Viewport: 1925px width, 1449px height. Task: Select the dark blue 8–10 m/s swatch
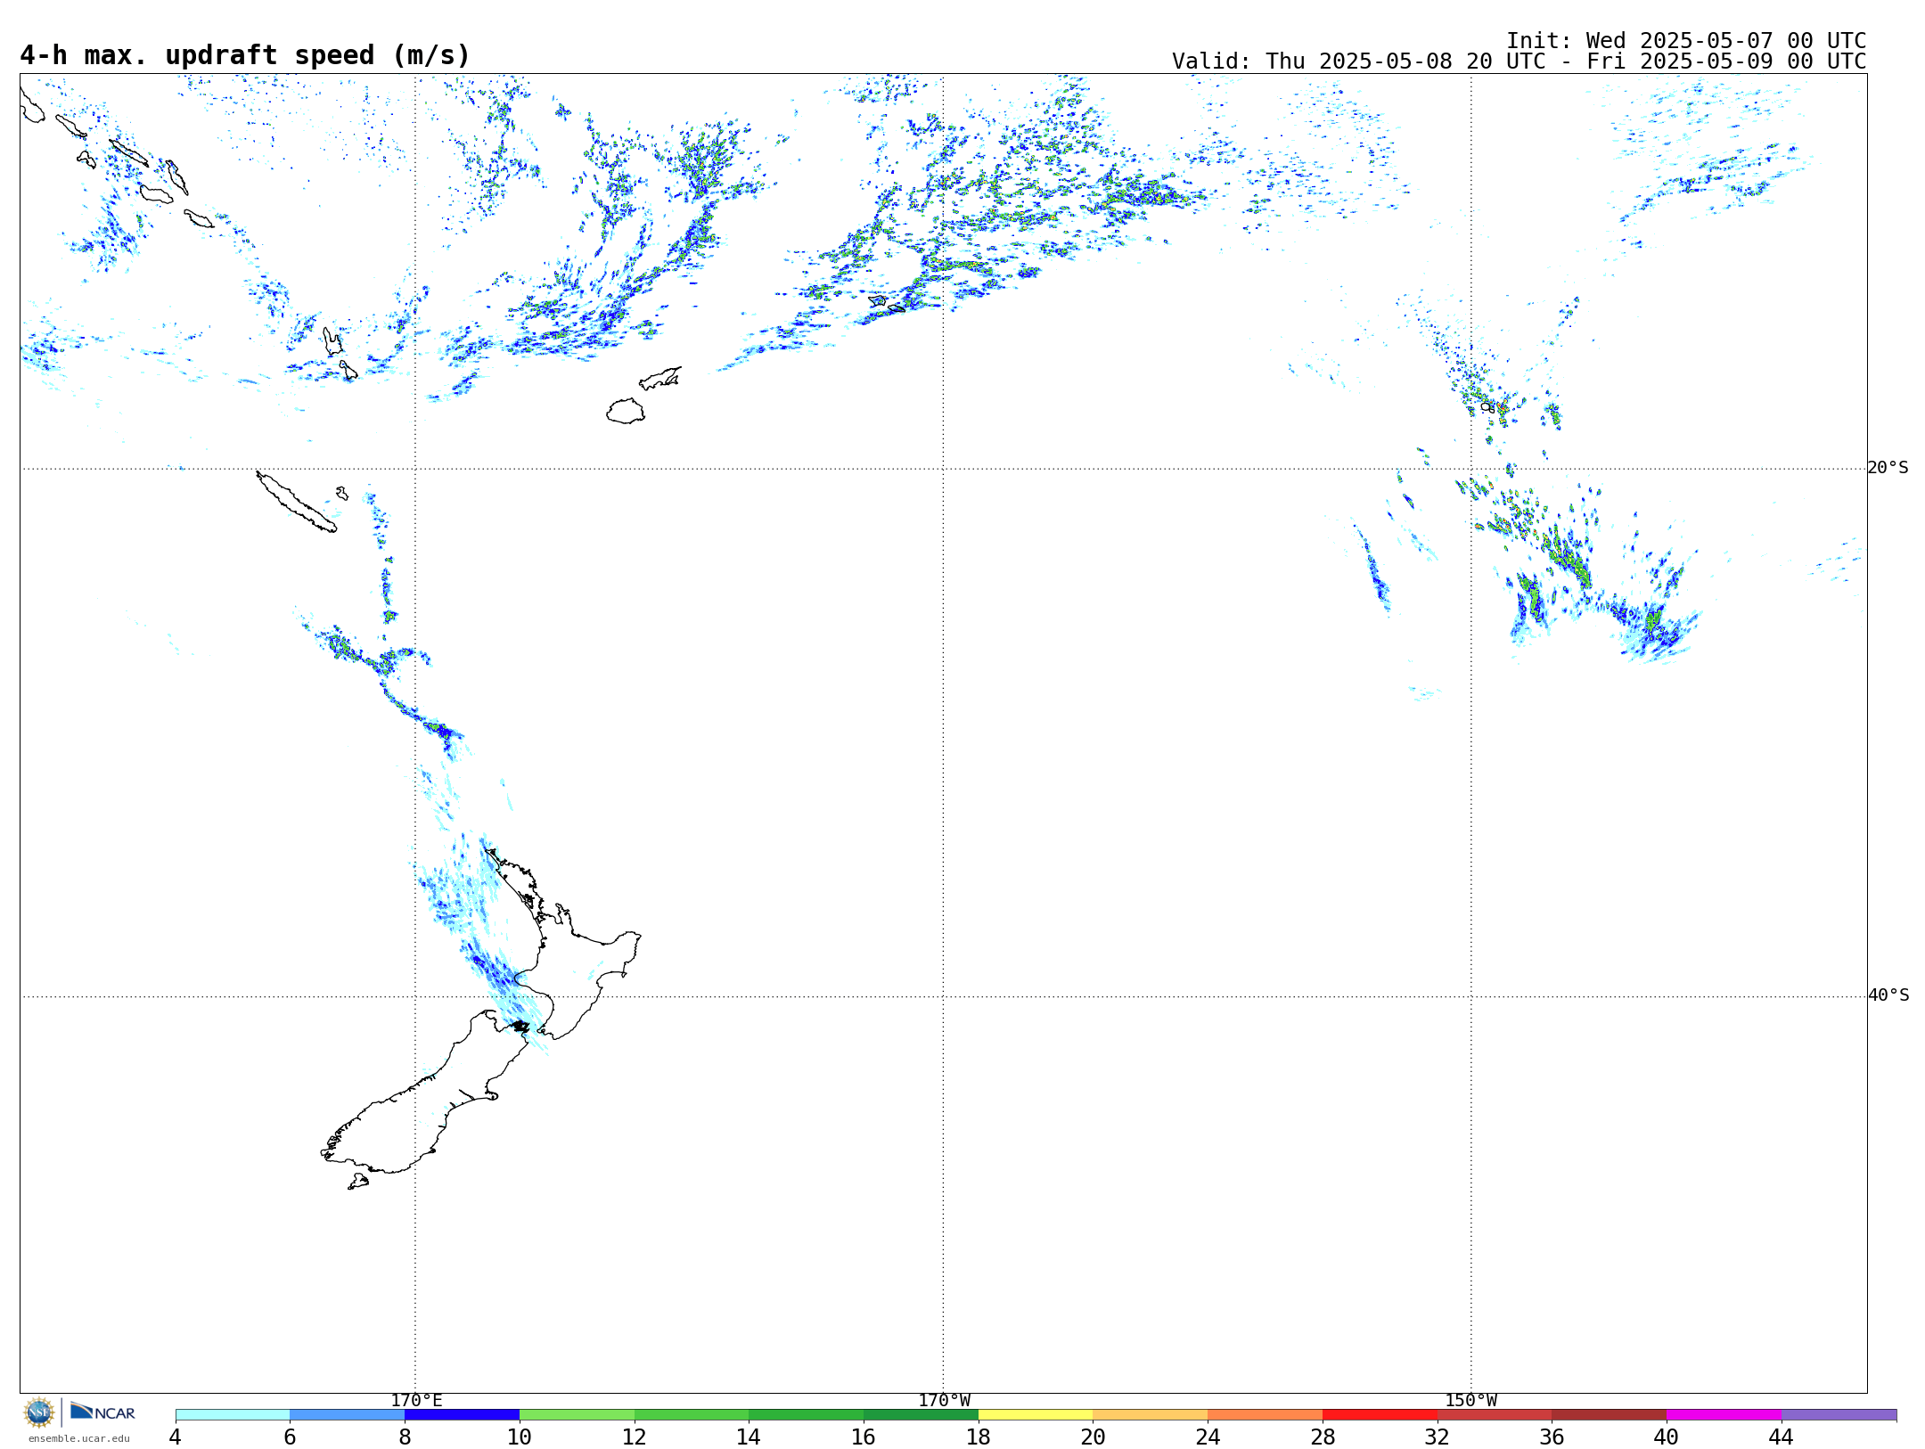pos(462,1414)
